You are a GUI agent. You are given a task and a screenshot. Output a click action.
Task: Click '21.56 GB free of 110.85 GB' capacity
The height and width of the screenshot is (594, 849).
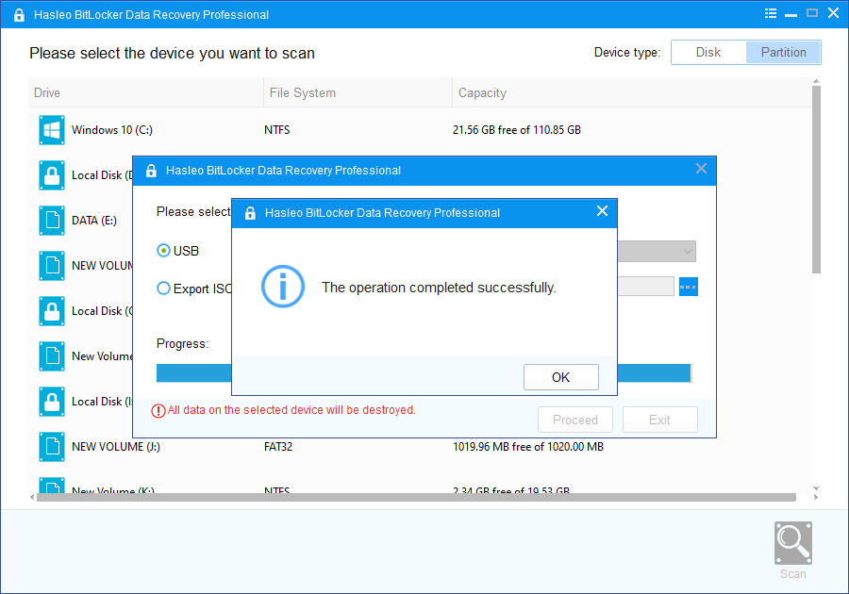pyautogui.click(x=517, y=130)
